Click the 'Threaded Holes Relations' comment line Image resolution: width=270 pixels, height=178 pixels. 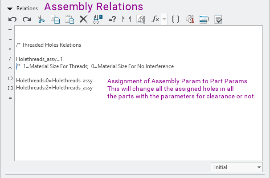tap(49, 45)
